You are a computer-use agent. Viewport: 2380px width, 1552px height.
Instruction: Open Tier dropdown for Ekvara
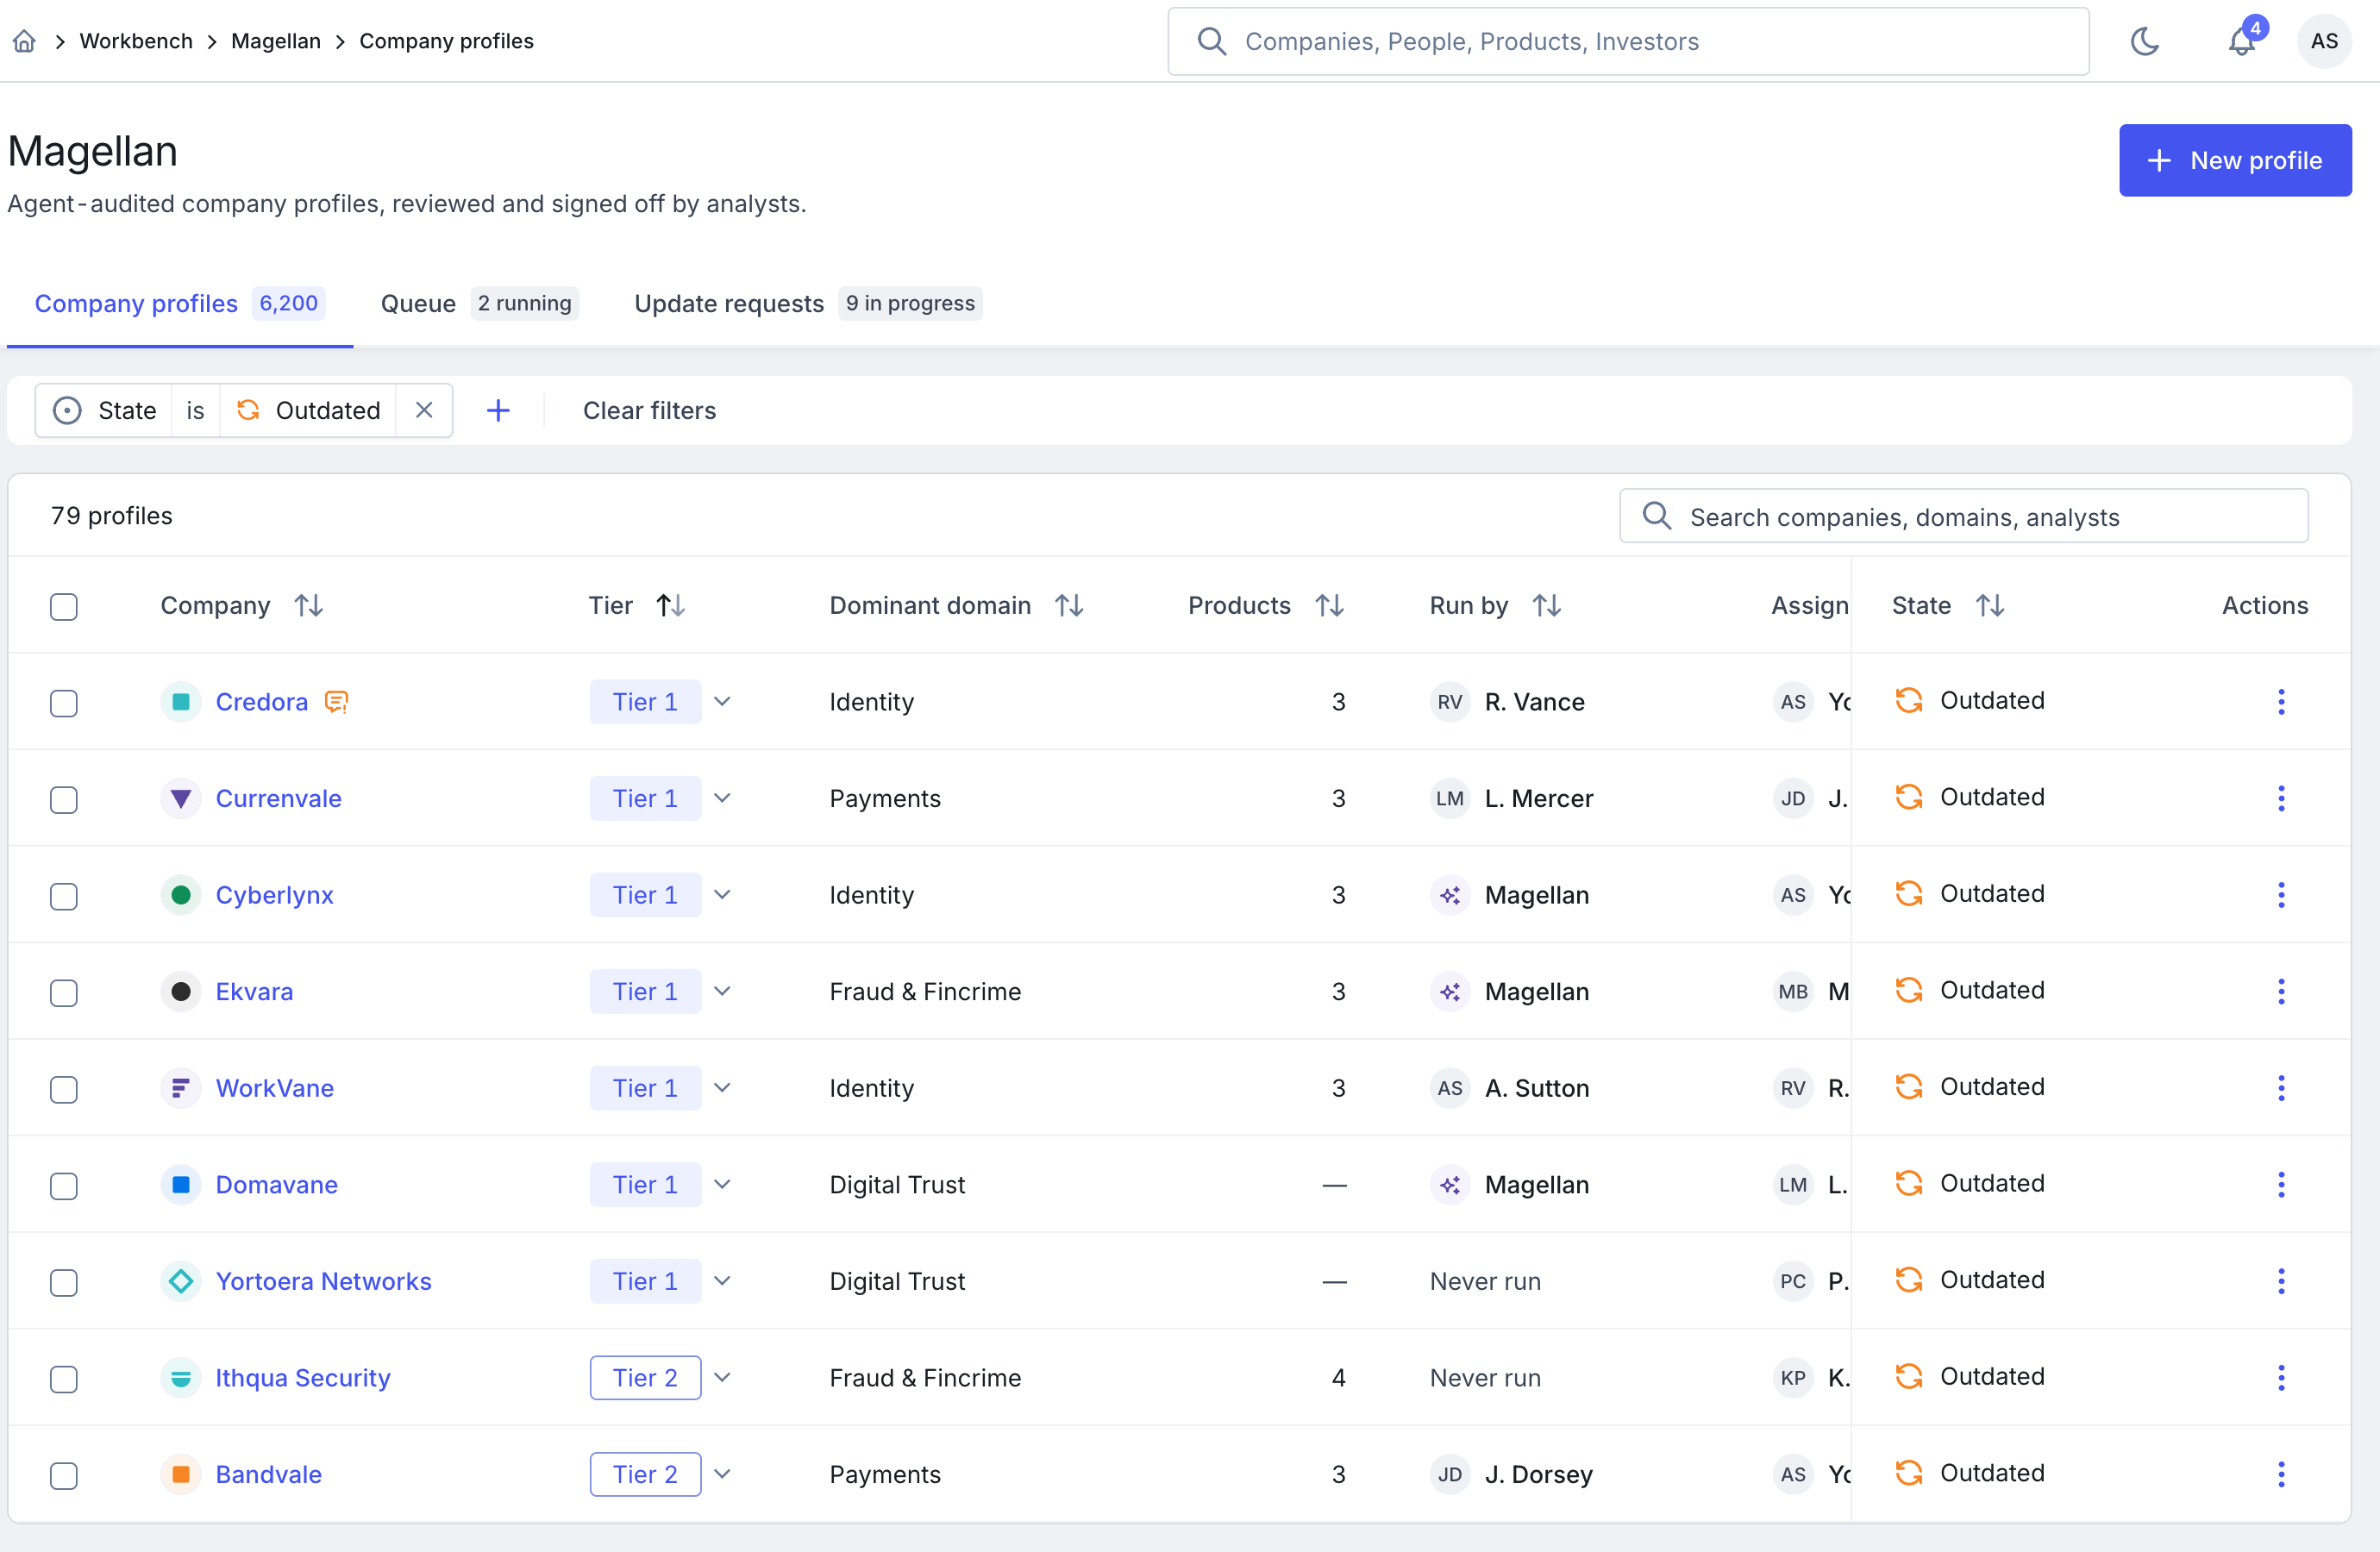point(722,992)
